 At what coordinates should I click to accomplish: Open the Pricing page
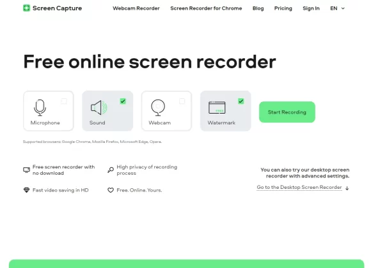pos(283,8)
